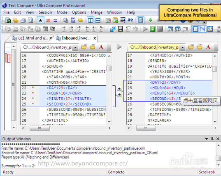
Task: Click the new session icon in toolbar
Action: tap(8, 20)
